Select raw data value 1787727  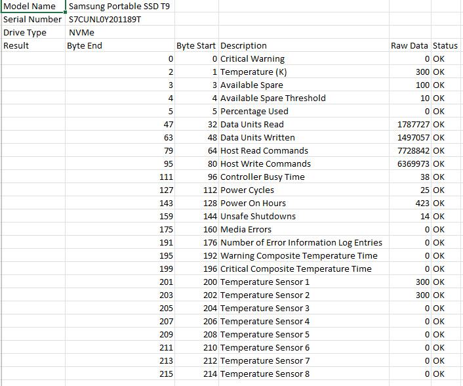tap(410, 124)
